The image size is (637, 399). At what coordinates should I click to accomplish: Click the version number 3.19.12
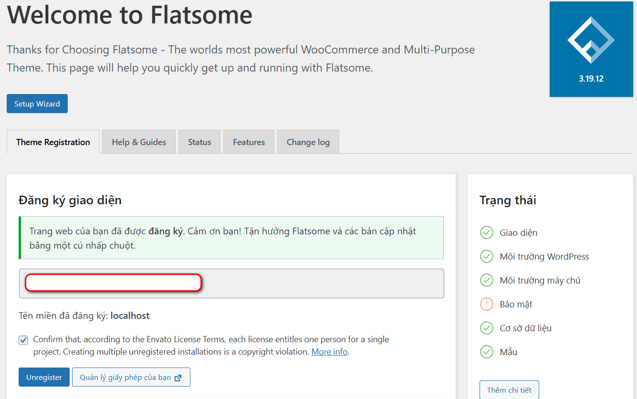click(x=591, y=79)
